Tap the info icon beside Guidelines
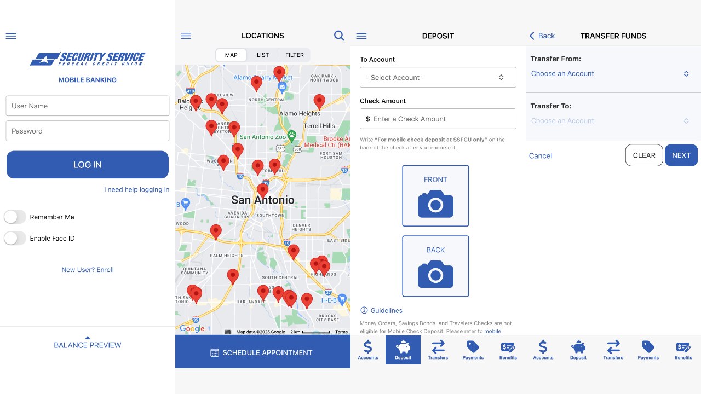The width and height of the screenshot is (701, 394). (x=364, y=310)
